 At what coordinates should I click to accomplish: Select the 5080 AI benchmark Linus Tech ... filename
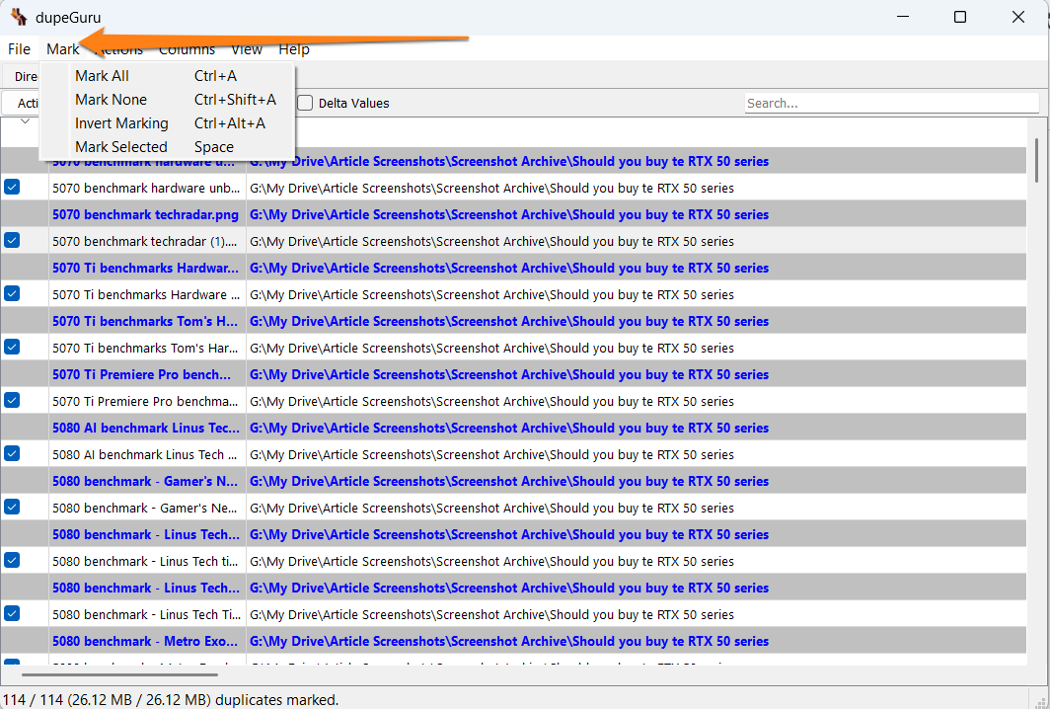coord(145,454)
